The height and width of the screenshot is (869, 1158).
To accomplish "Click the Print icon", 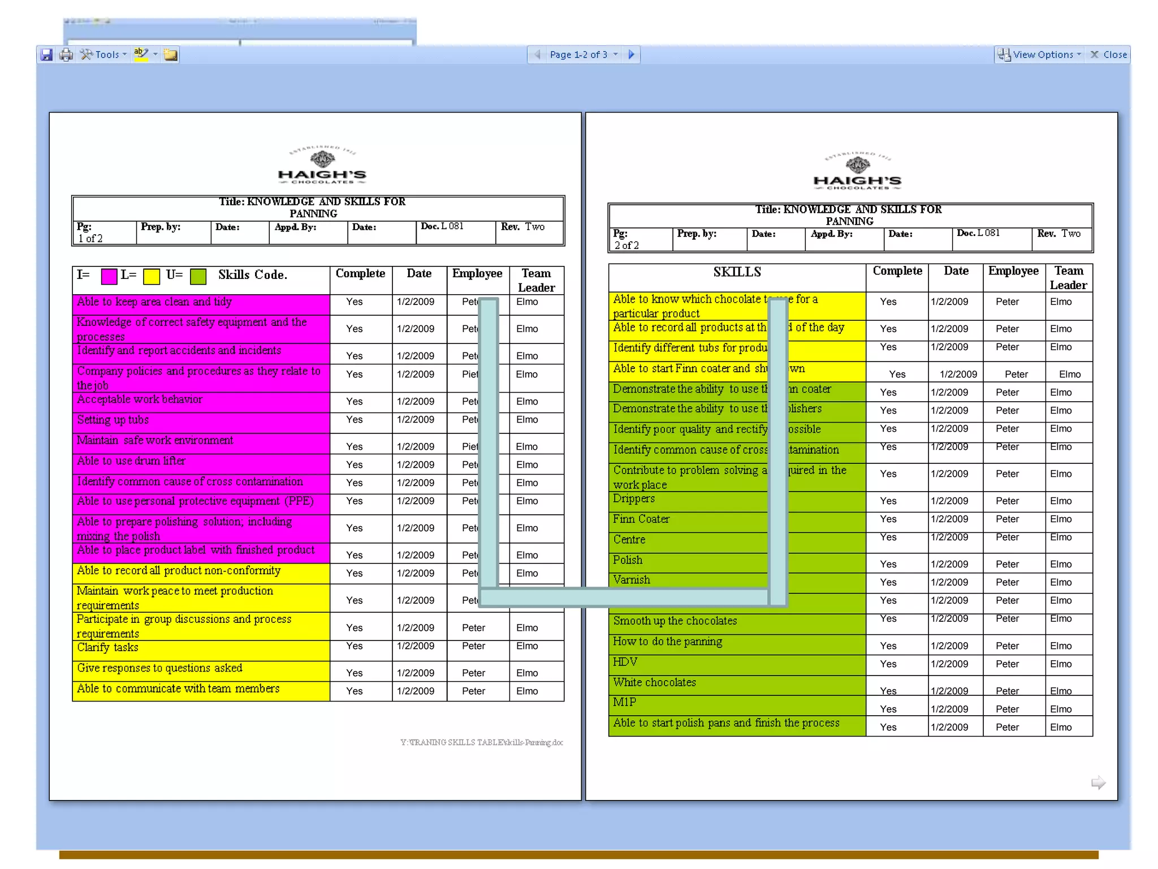I will [x=66, y=55].
